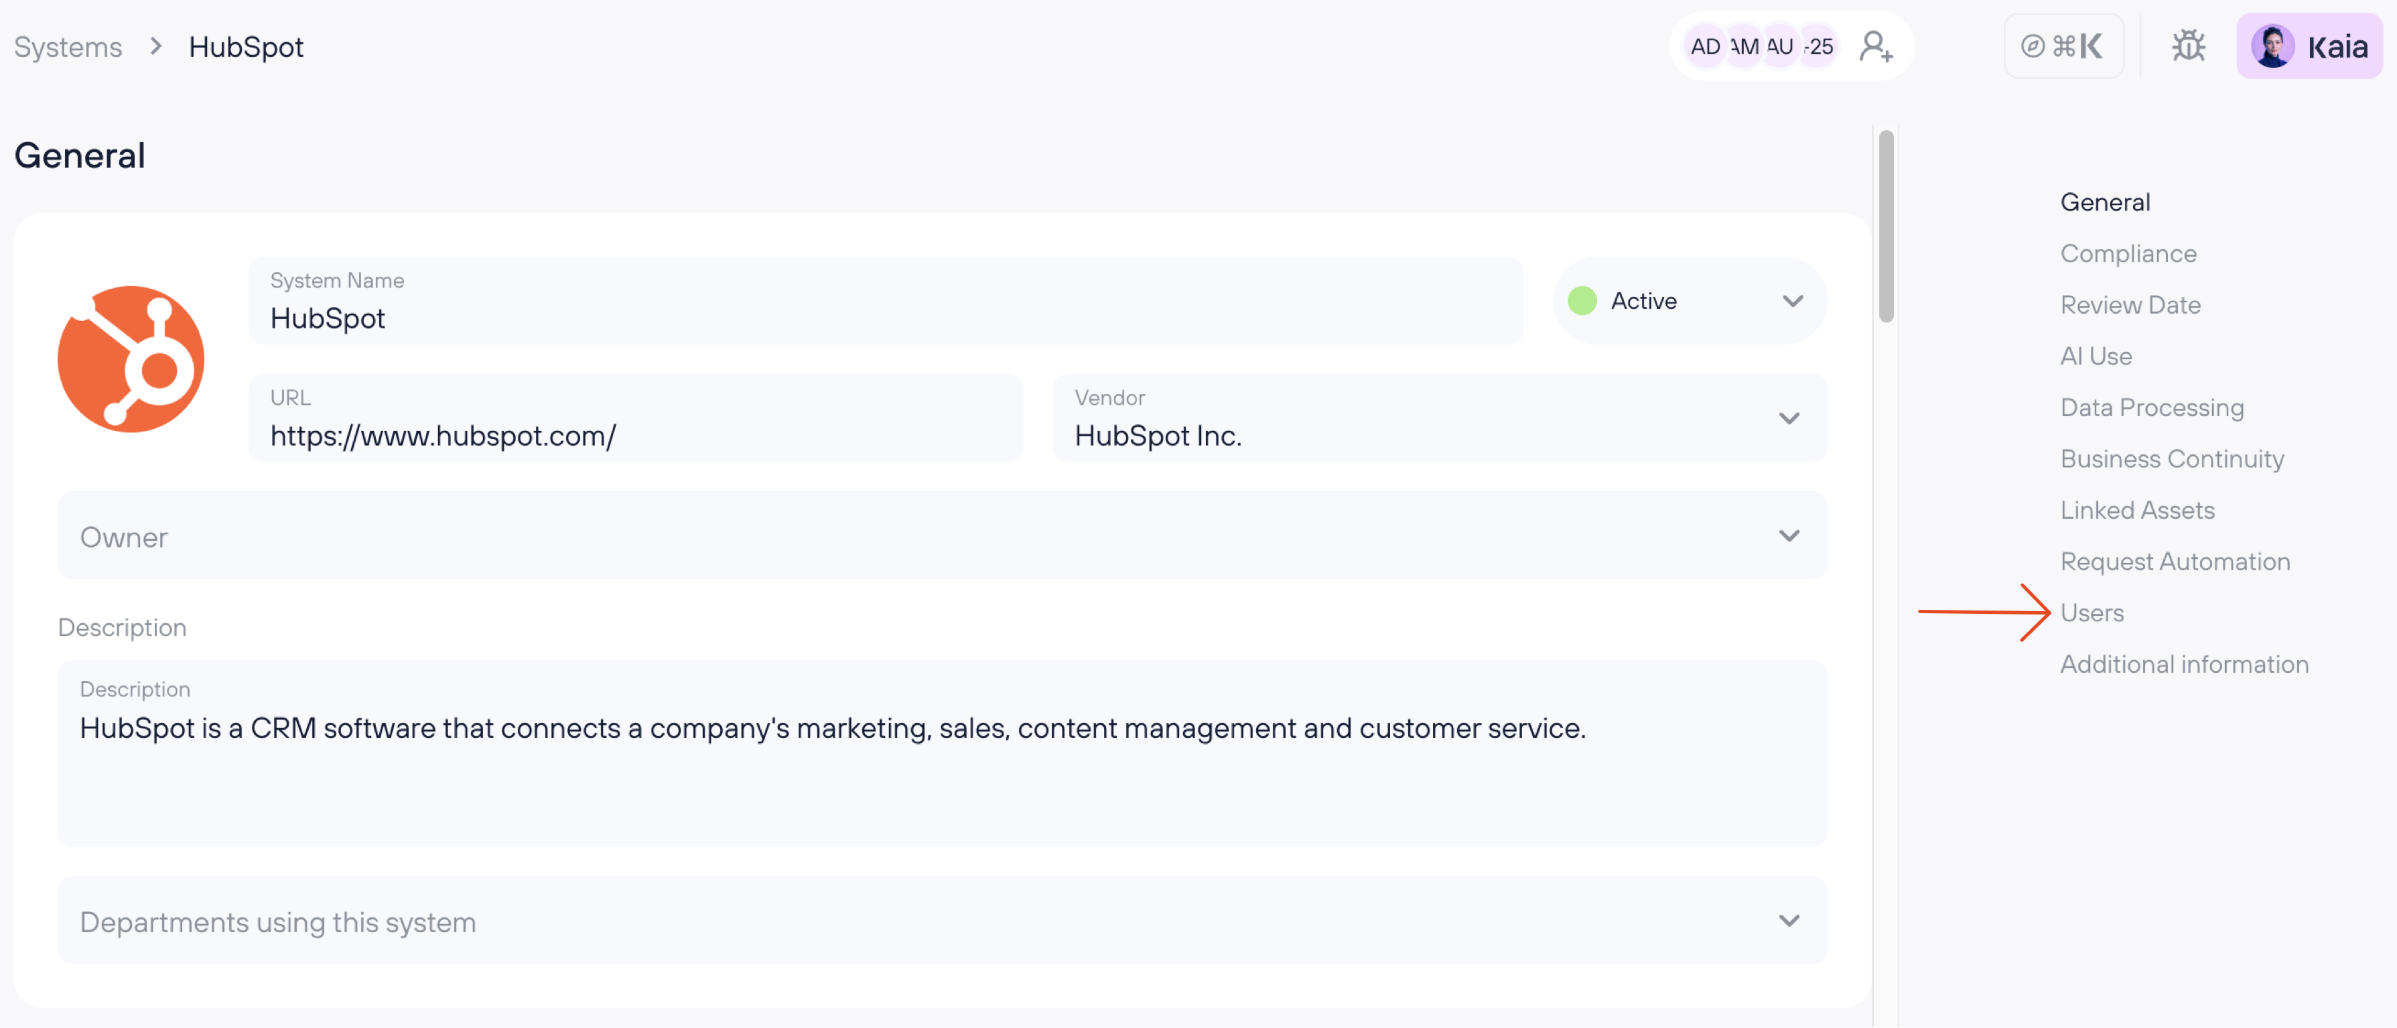Click the vertical scrollbar thumb
The image size is (2397, 1028).
coord(1886,227)
